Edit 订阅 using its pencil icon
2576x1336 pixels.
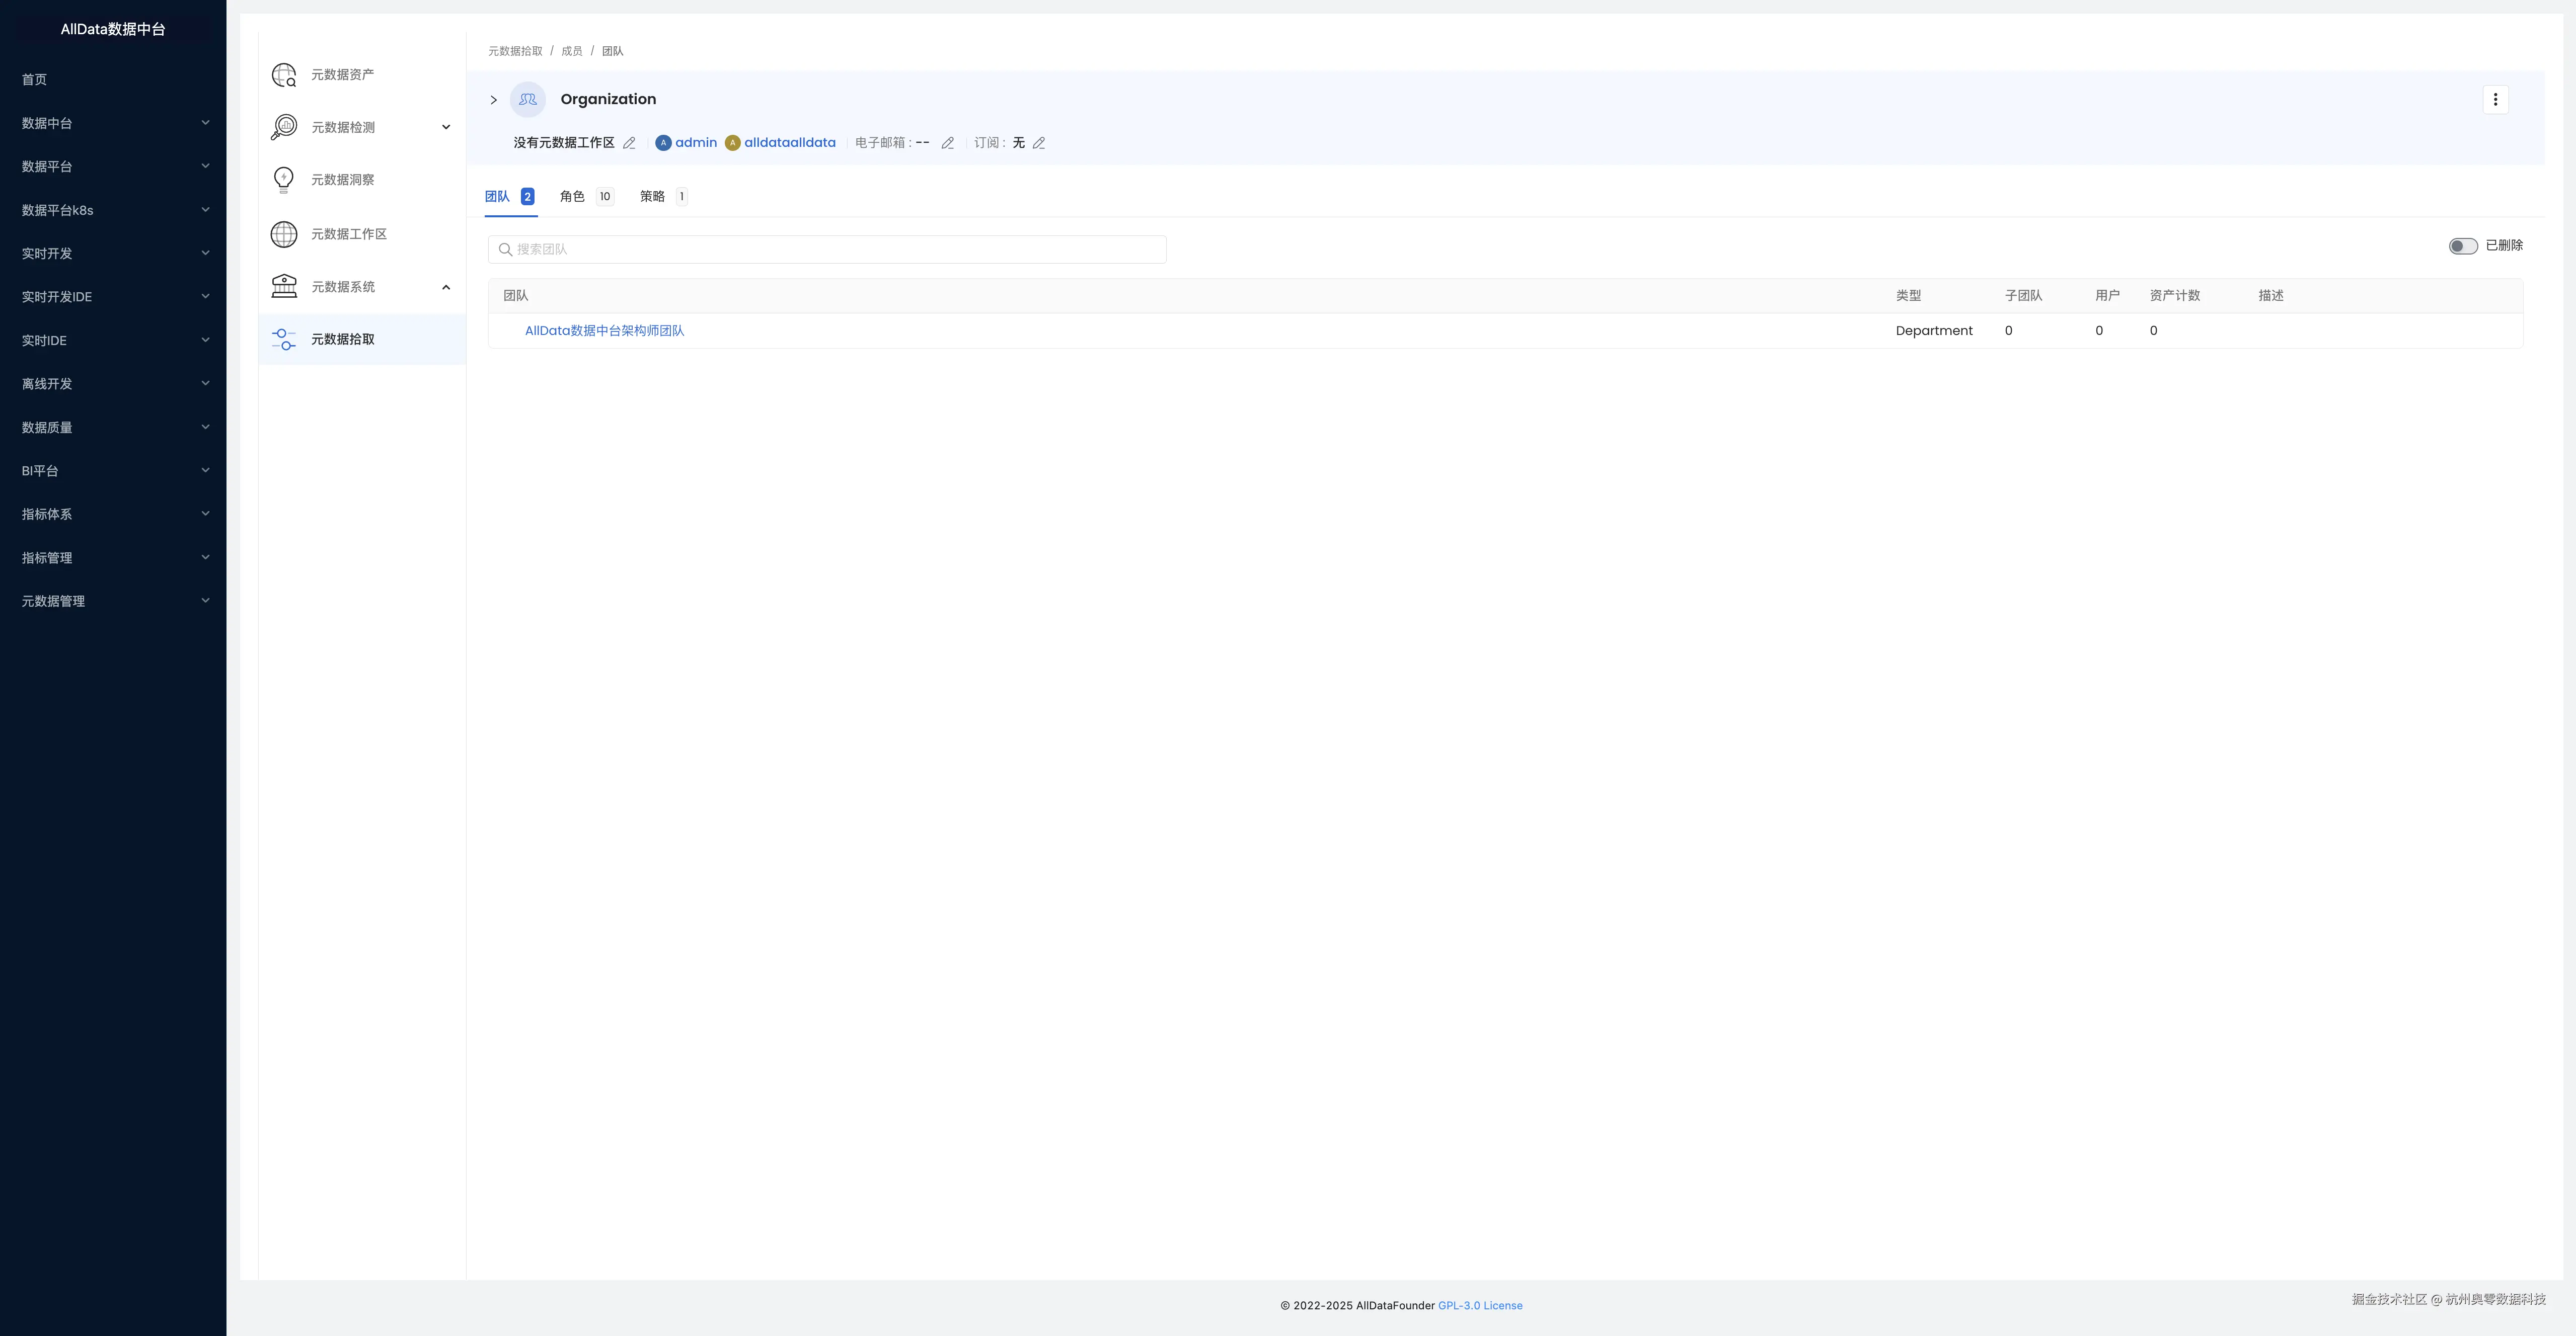click(x=1039, y=143)
